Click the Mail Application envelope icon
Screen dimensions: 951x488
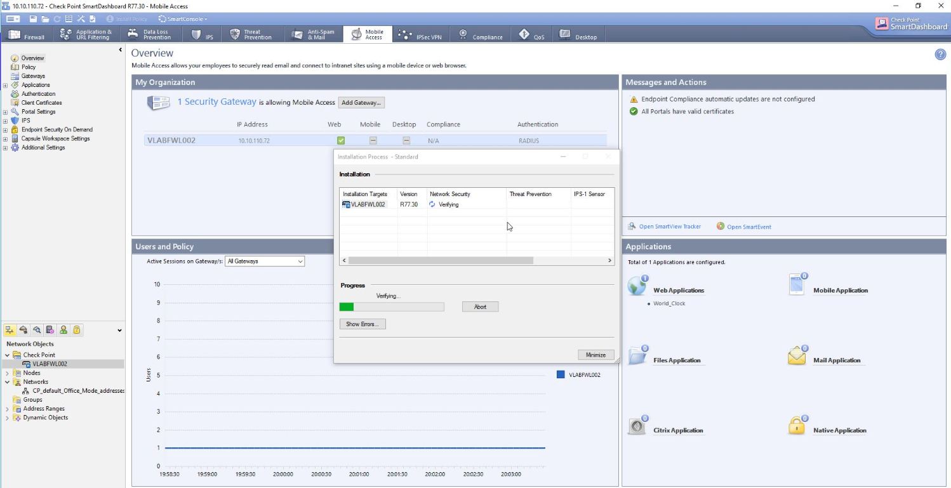coord(797,356)
